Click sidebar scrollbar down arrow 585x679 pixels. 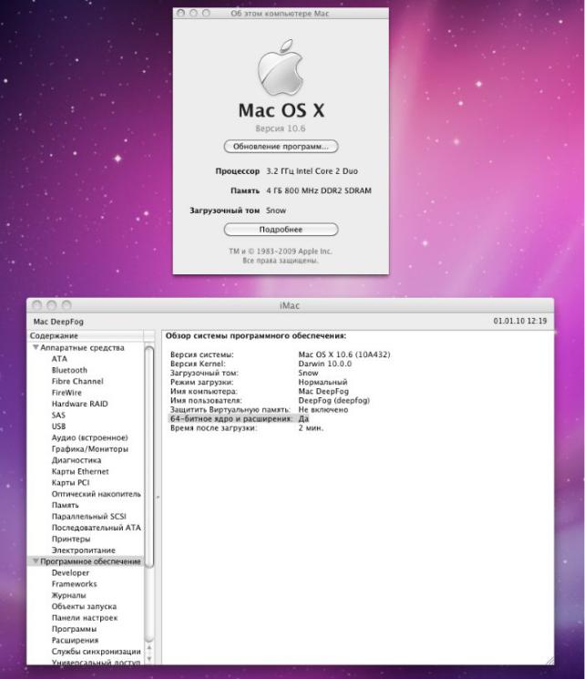[x=149, y=659]
